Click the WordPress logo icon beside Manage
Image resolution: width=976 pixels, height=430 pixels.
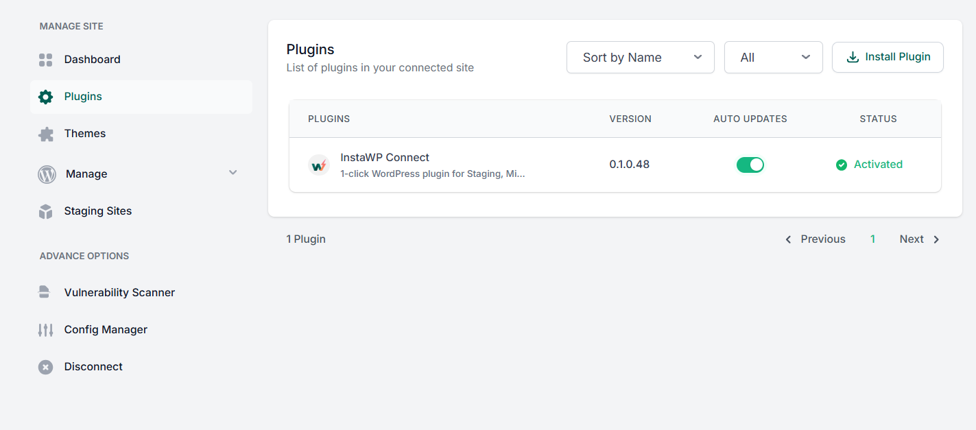click(47, 174)
